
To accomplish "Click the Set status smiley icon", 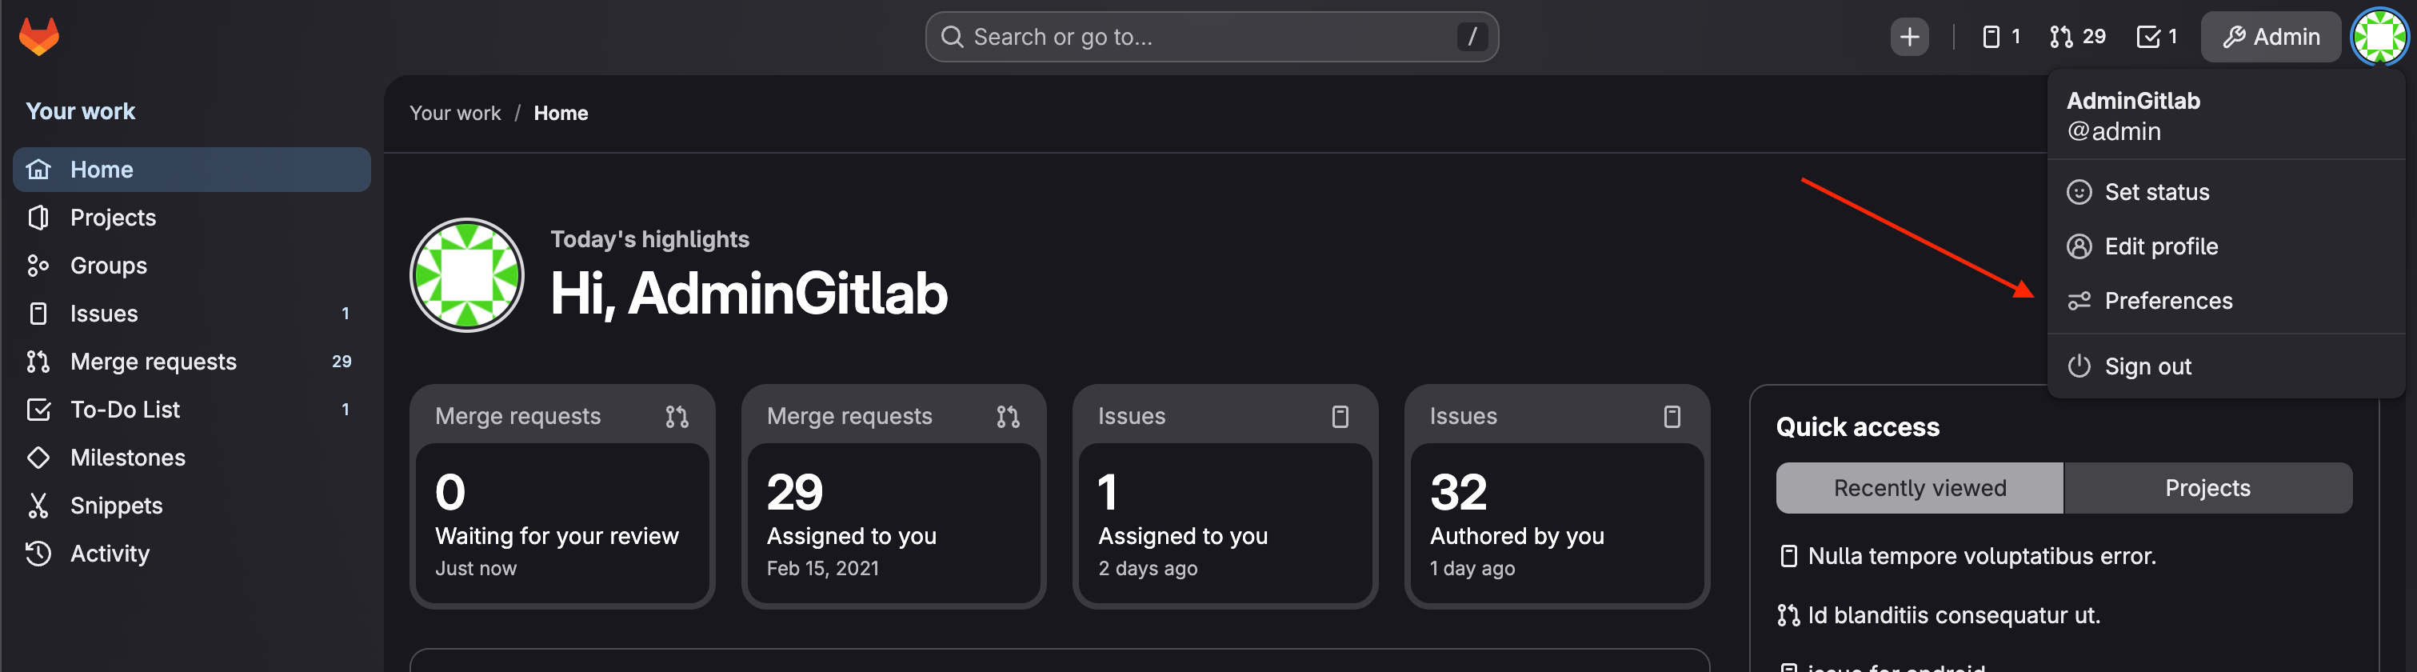I will point(2079,193).
